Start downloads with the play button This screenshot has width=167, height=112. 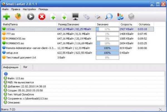coord(31,16)
